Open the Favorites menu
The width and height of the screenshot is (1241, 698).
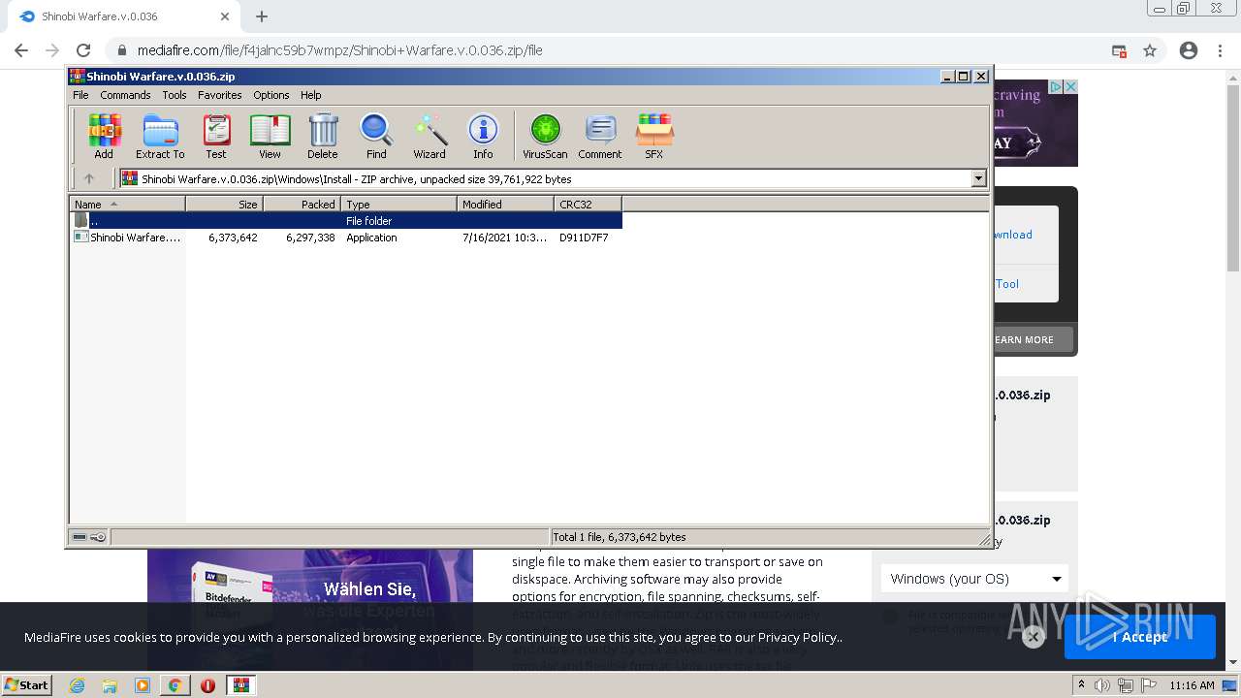pyautogui.click(x=220, y=95)
